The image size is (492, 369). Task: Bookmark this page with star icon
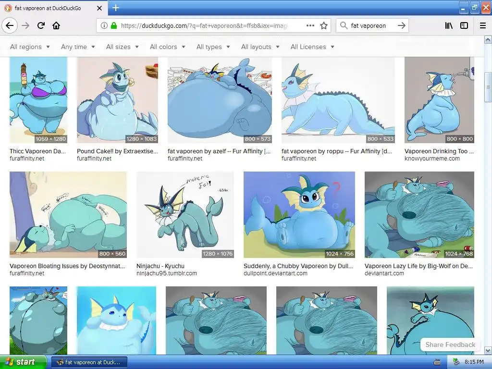tap(324, 26)
